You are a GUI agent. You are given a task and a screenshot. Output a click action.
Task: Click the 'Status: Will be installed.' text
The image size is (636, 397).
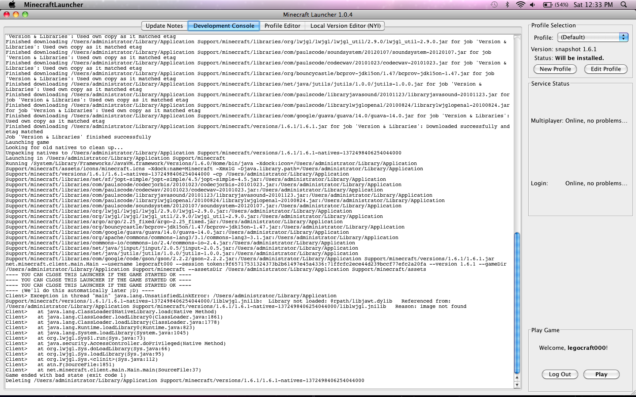(x=569, y=58)
